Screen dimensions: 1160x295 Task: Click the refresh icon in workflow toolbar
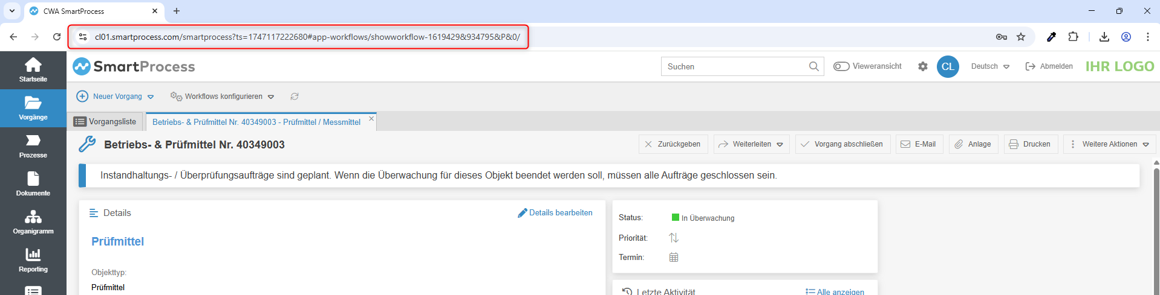(x=295, y=97)
